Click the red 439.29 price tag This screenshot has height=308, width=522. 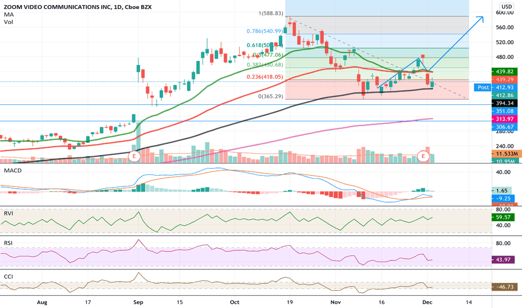point(504,80)
